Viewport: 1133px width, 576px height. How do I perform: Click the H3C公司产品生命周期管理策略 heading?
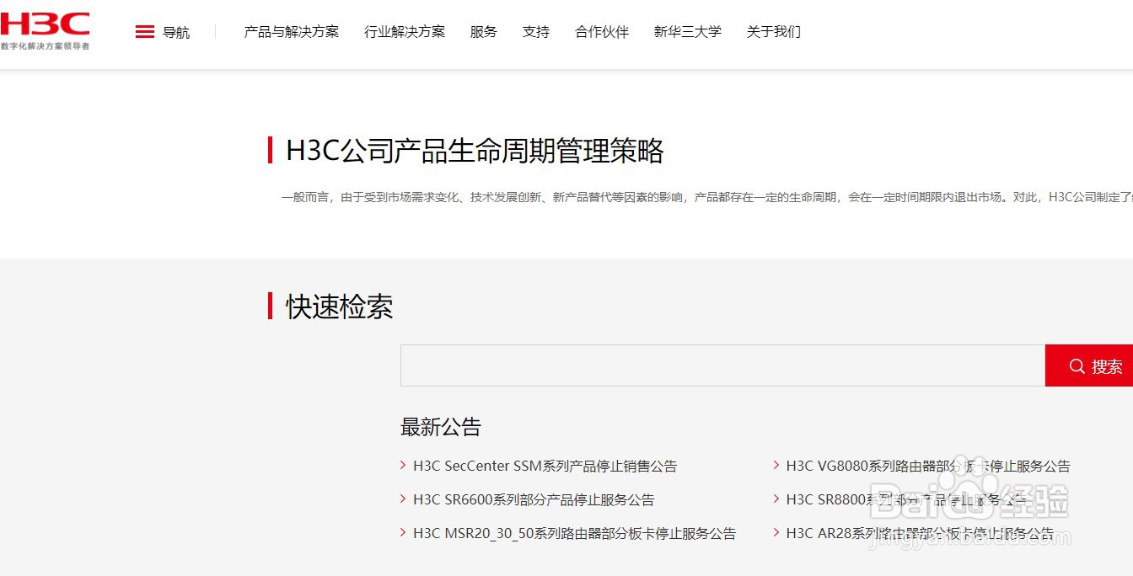click(x=475, y=151)
